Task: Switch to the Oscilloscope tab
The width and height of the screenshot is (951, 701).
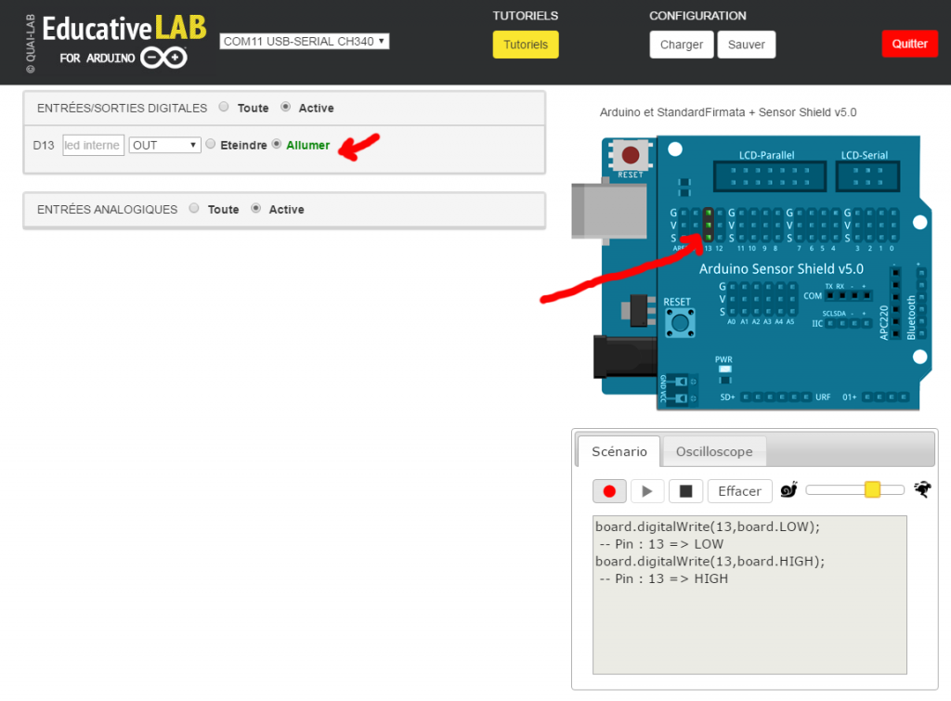Action: [713, 450]
